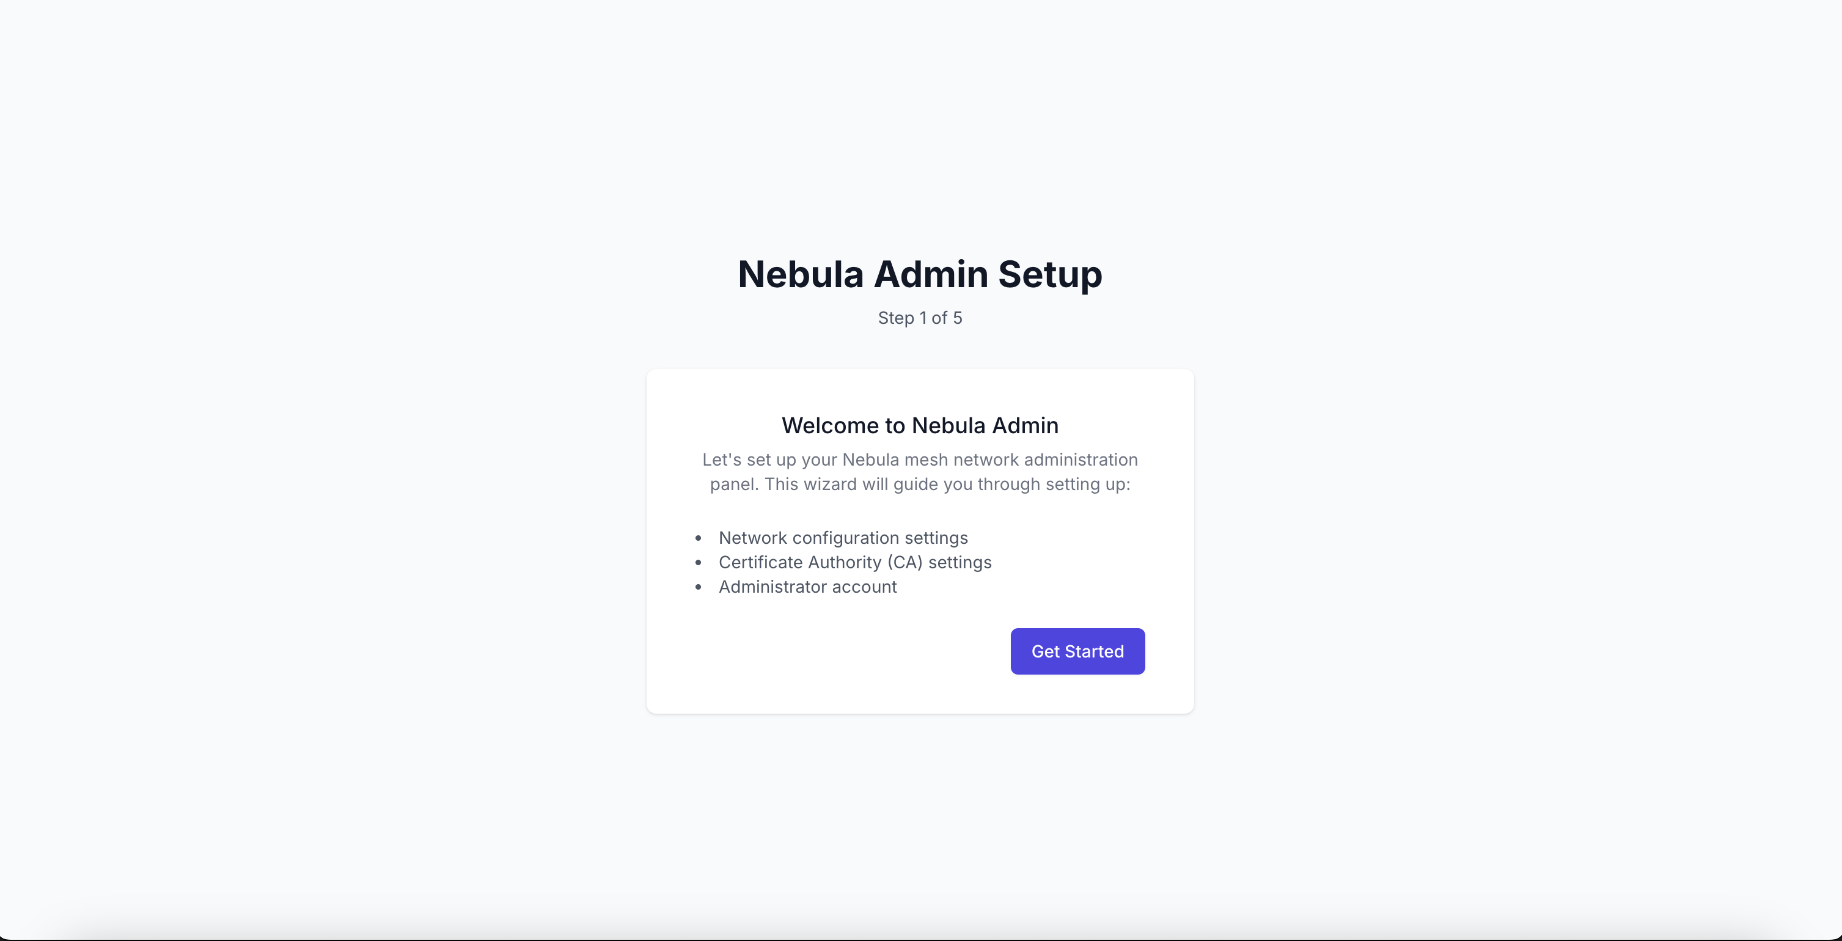Click the "(CA)" abbreviation in the list
The height and width of the screenshot is (941, 1842).
pyautogui.click(x=904, y=562)
